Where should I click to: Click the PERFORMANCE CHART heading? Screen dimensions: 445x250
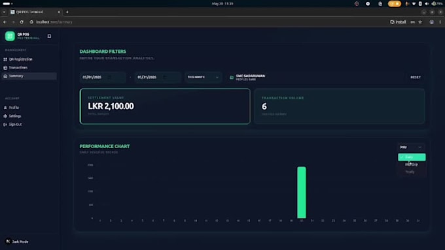click(105, 146)
